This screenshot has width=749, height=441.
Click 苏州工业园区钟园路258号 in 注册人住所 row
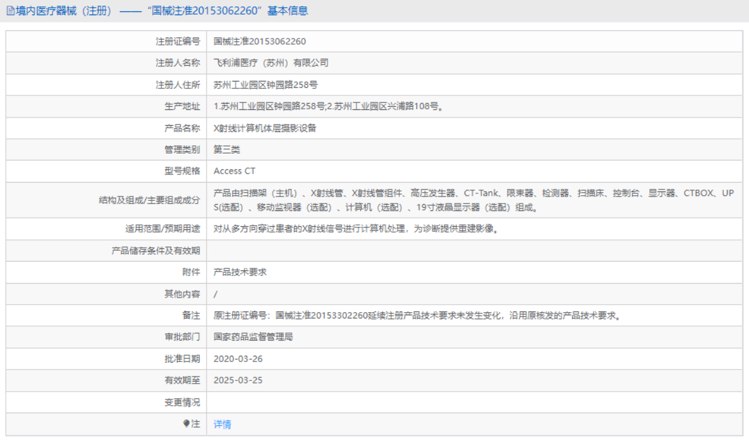[265, 85]
